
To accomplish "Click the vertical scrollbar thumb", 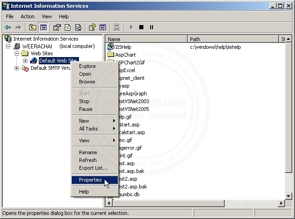I will 288,107.
